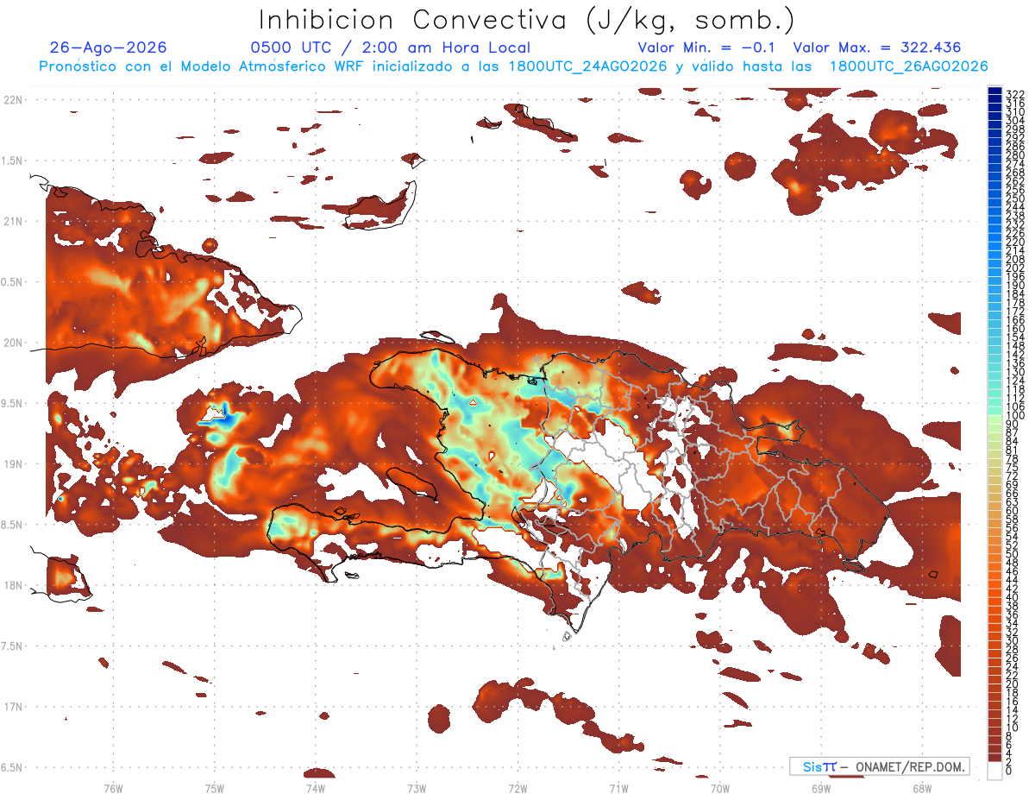Click the "SisTT - ONAMET/REP.DOM." label box
The image size is (1035, 800).
coord(879,766)
